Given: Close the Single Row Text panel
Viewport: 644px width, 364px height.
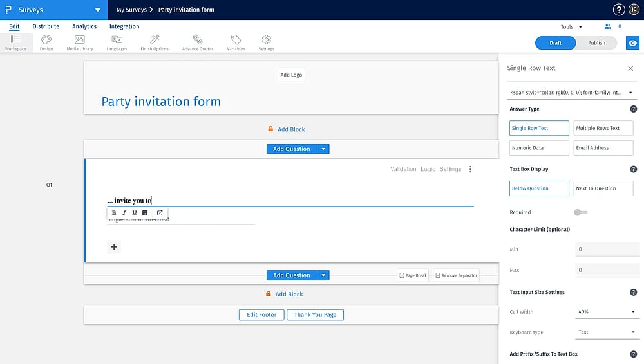Looking at the screenshot, I should [630, 69].
